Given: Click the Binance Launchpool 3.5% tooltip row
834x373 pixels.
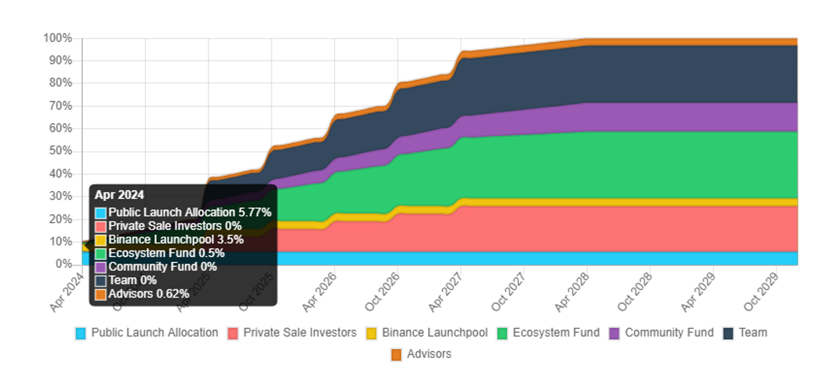Looking at the screenshot, I should pyautogui.click(x=169, y=240).
